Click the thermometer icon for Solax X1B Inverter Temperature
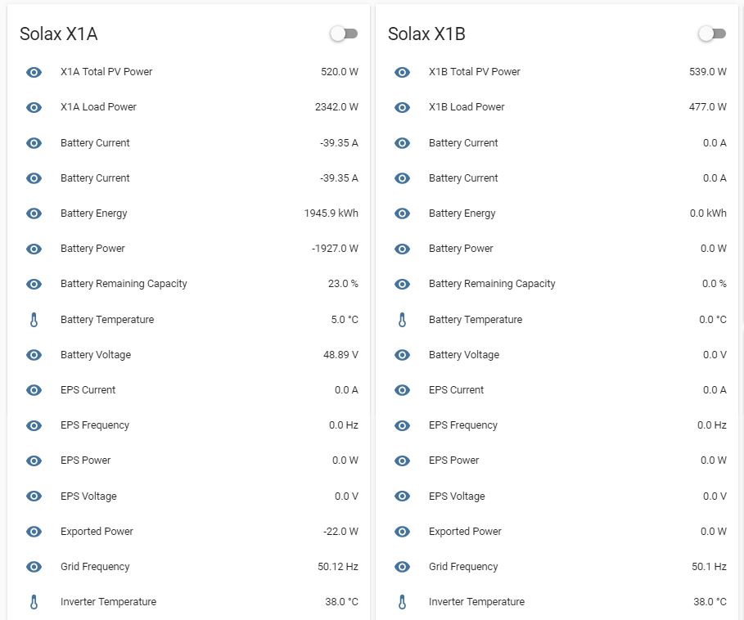The image size is (744, 620). click(x=402, y=602)
